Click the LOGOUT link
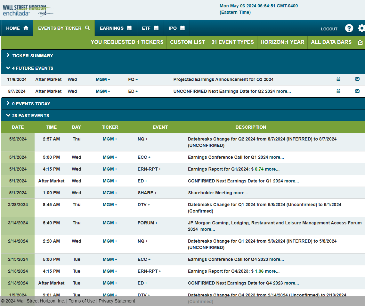This screenshot has height=306, width=365. pos(329,29)
